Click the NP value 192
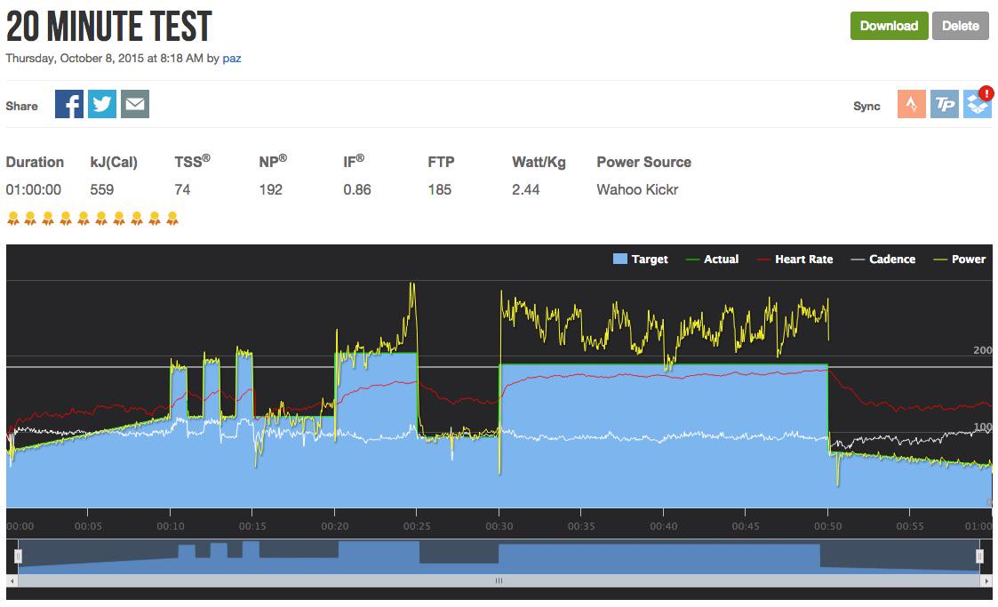 point(270,189)
